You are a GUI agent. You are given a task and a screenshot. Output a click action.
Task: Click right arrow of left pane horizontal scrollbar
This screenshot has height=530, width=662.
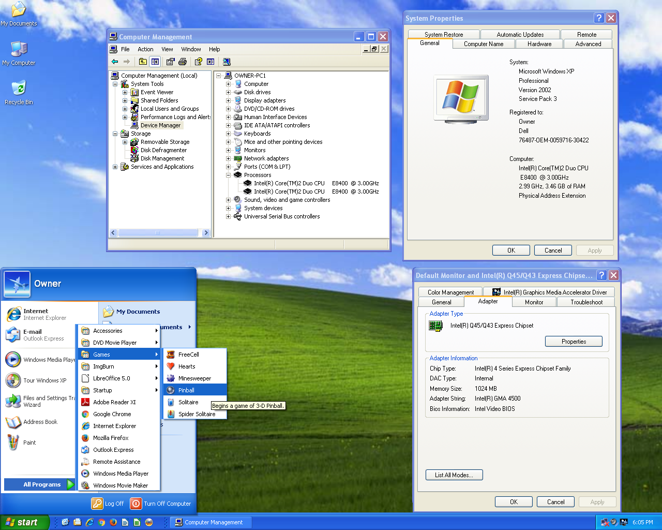tap(206, 233)
